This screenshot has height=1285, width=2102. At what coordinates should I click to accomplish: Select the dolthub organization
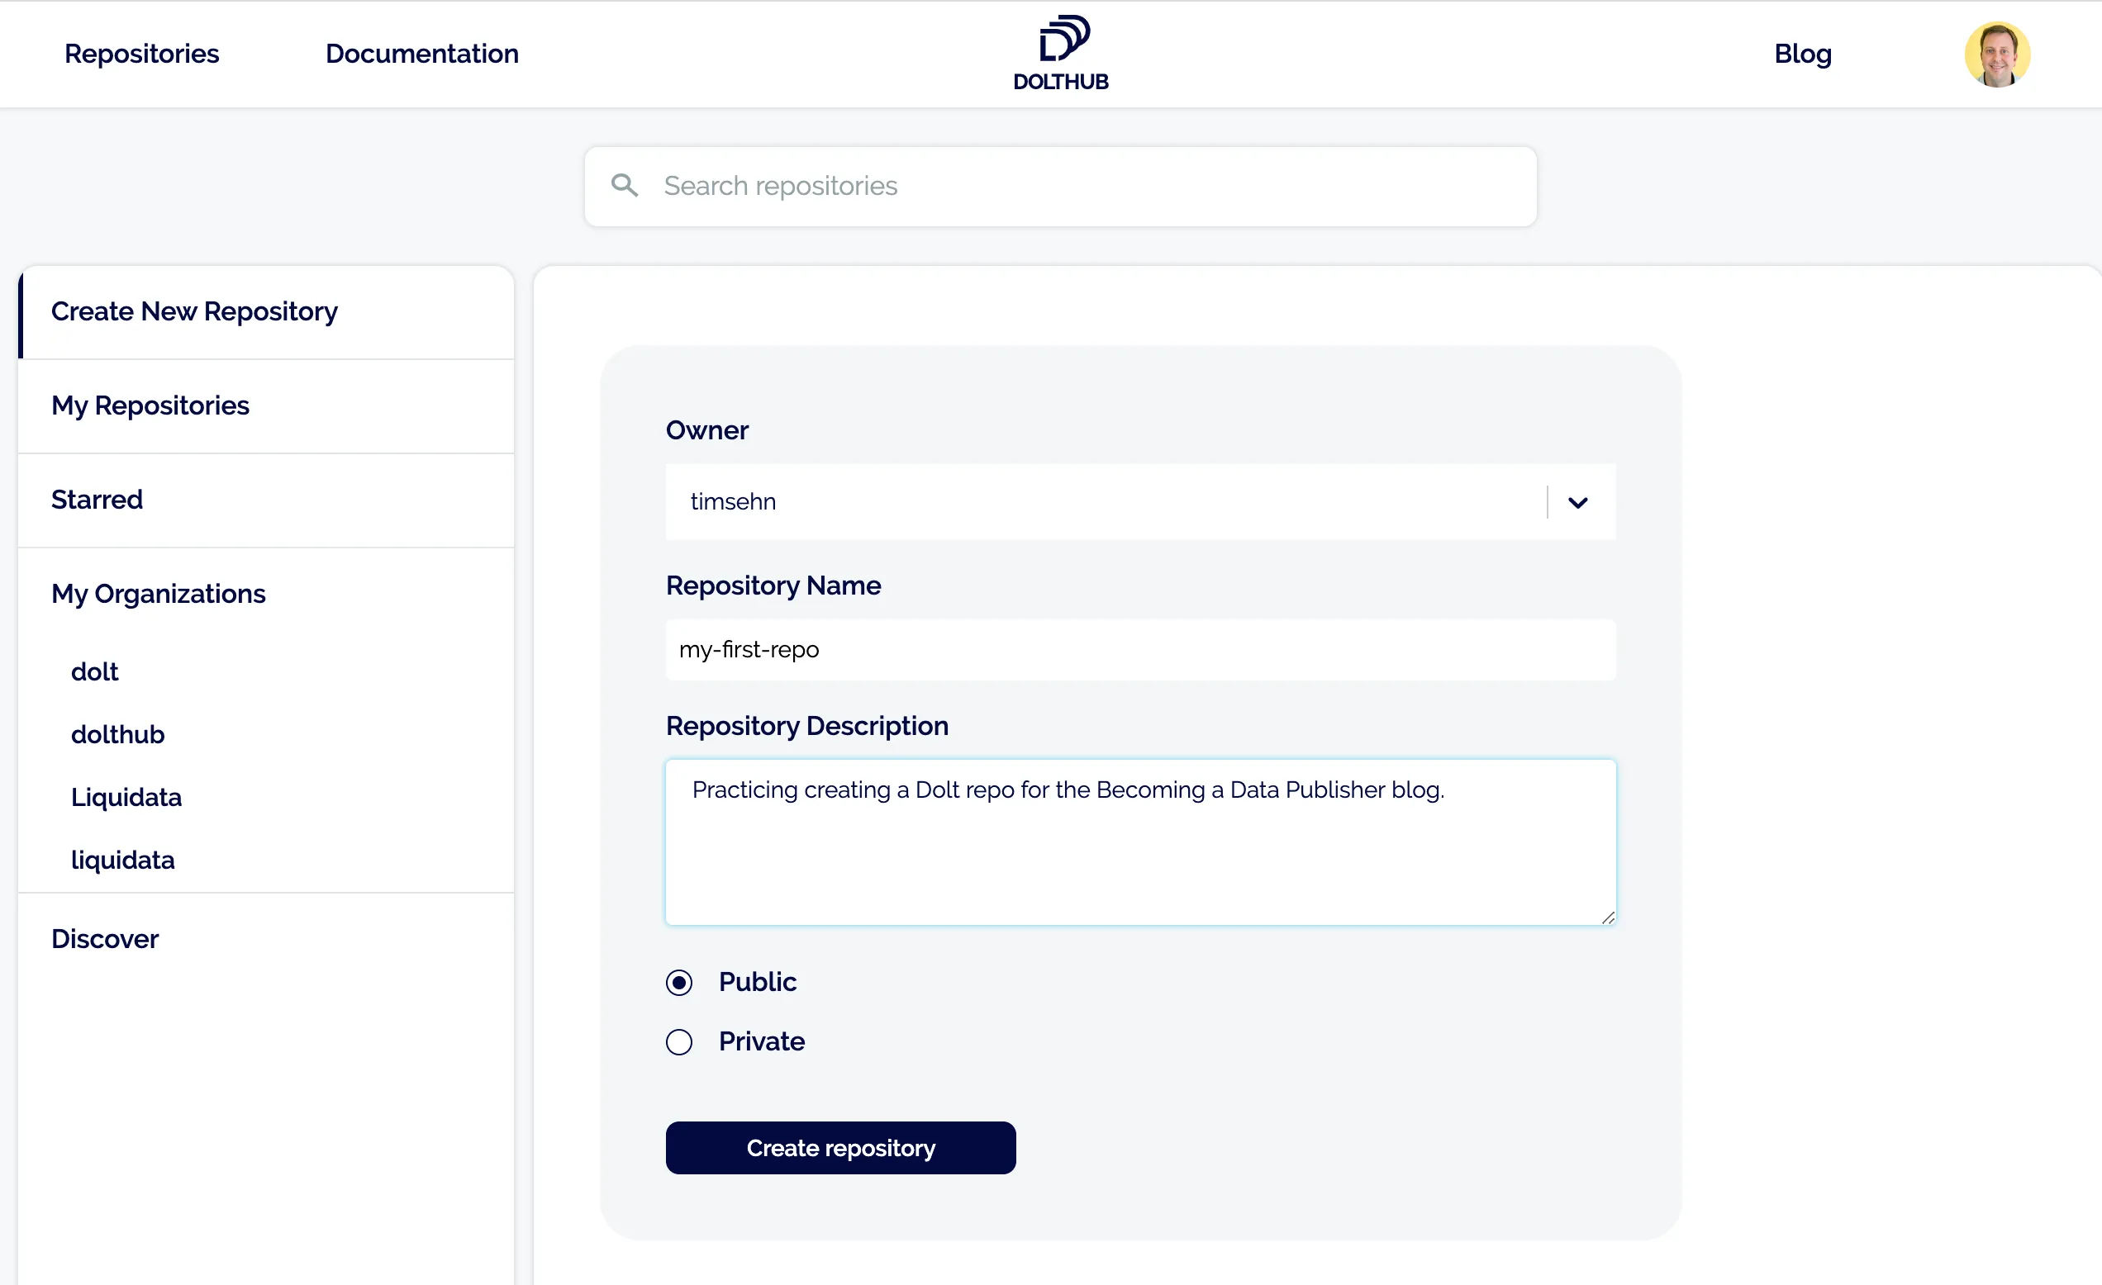(117, 734)
